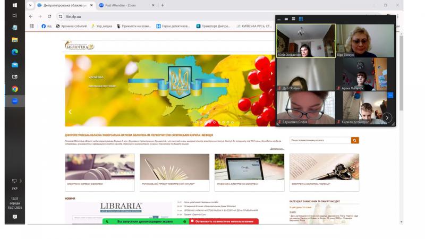Viewport: 425px width, 239px height.
Task: Select the last carousel indicator dot
Action: (x=232, y=123)
